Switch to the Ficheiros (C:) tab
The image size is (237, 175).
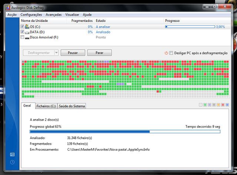pos(46,106)
